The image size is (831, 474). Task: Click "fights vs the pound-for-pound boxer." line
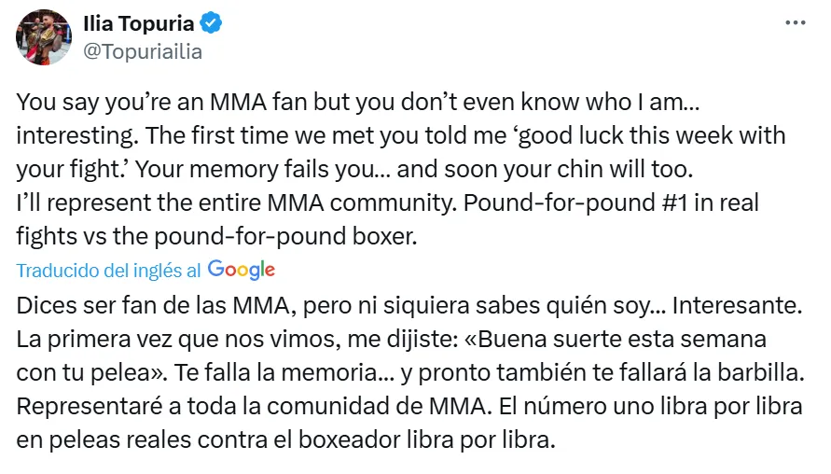(x=216, y=237)
